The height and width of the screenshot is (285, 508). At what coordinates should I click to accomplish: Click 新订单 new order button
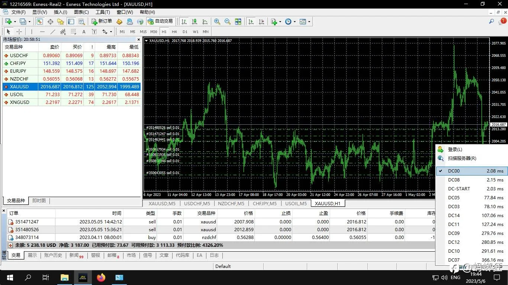[x=102, y=22]
